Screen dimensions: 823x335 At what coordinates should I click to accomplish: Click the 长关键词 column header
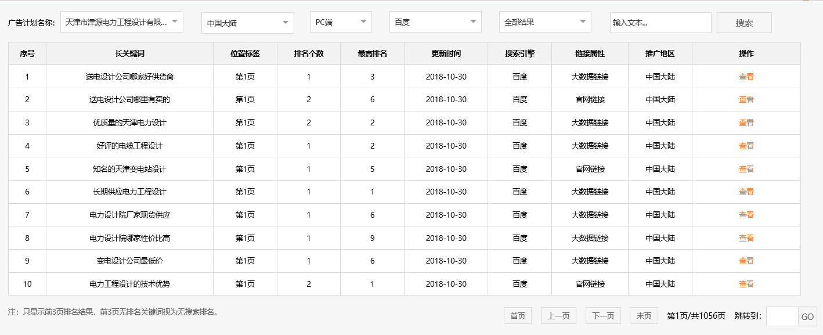click(129, 53)
